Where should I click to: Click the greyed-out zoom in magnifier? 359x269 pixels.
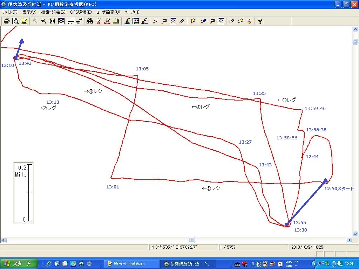[x=35, y=21]
